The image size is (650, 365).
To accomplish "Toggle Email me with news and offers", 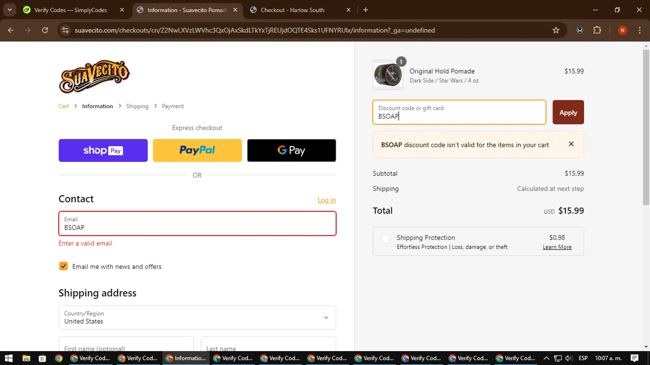I will (x=64, y=266).
